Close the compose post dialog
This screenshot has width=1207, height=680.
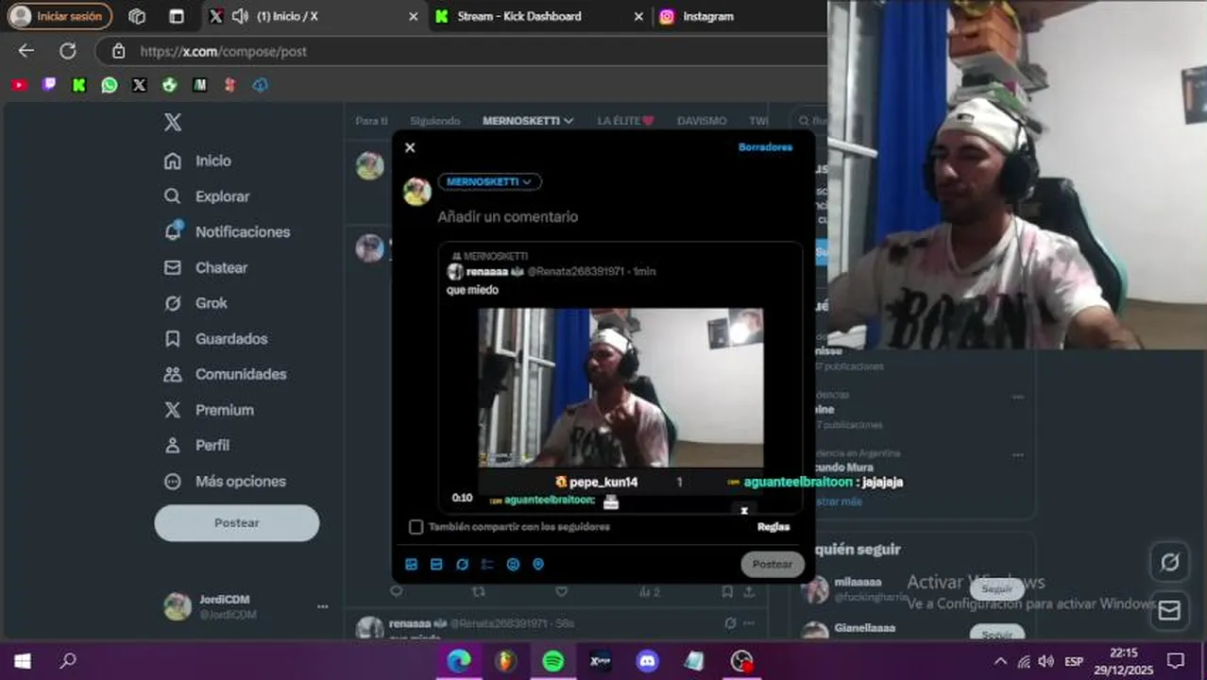[410, 147]
